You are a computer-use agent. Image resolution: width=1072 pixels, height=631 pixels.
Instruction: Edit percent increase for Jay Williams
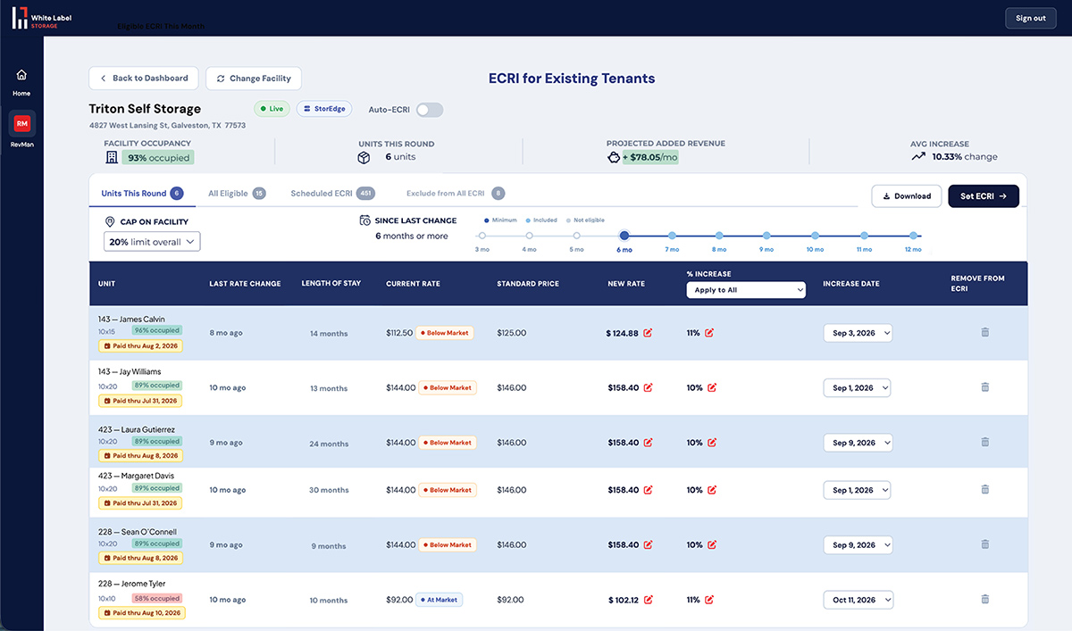pyautogui.click(x=711, y=388)
